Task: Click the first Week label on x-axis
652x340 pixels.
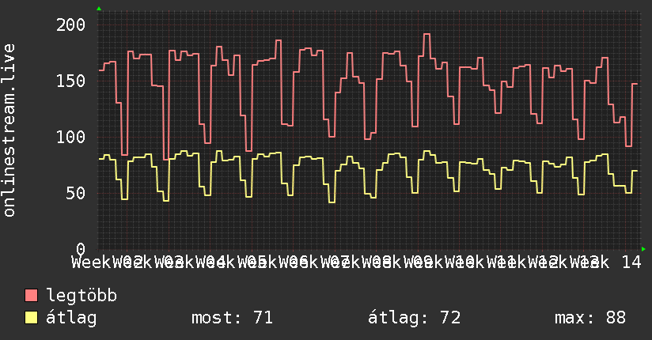Action: 91,263
